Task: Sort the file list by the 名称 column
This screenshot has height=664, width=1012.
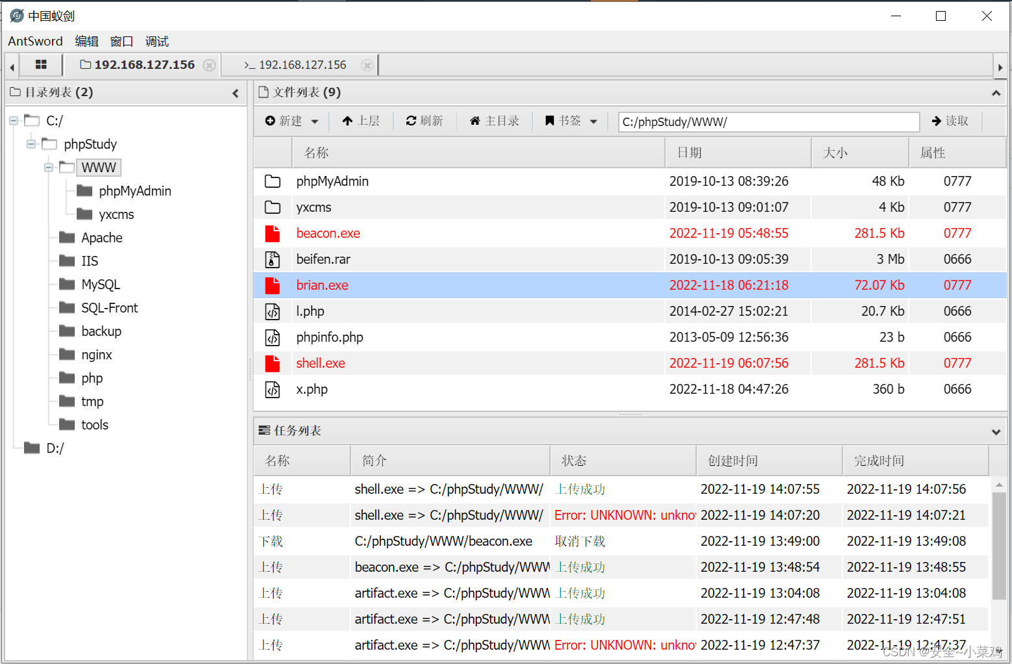Action: (478, 153)
